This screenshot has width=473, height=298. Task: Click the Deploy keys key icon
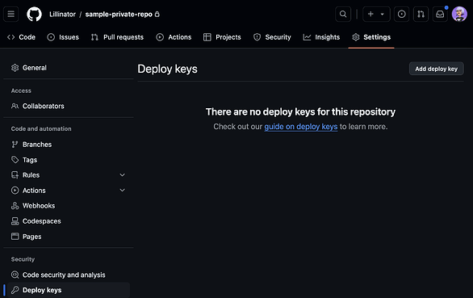[x=15, y=290]
